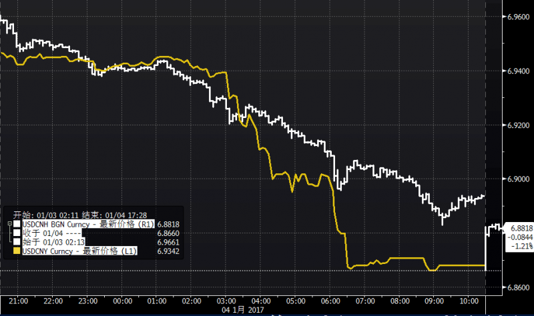This screenshot has height=316, width=534.
Task: Click the 6.9200 label on price axis
Action: (515, 125)
